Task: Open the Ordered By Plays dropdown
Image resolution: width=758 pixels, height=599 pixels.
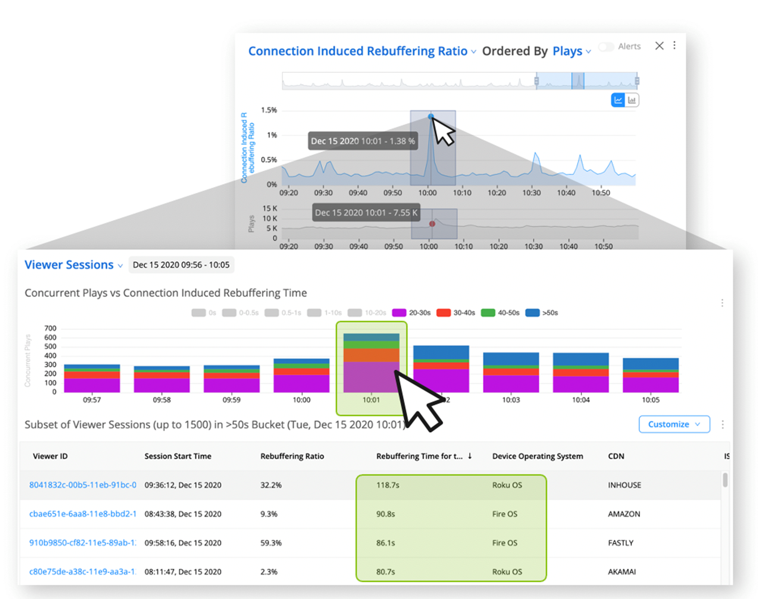Action: click(572, 51)
